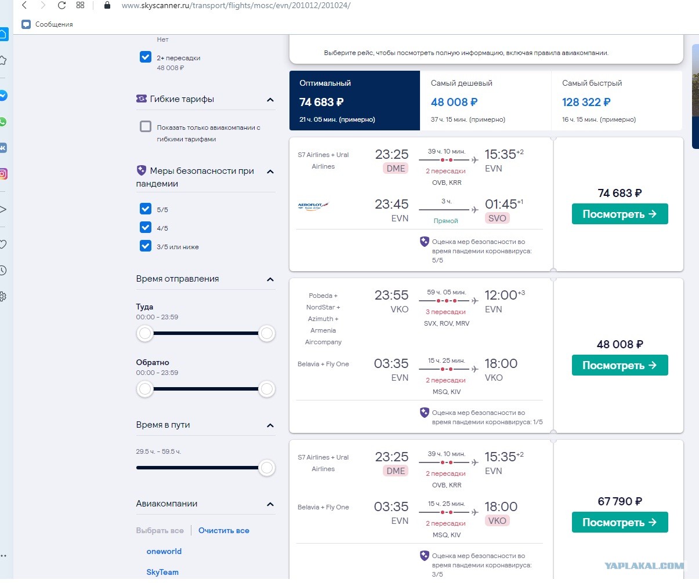
Task: Click the safety shield icon rated 5/5
Action: point(425,242)
